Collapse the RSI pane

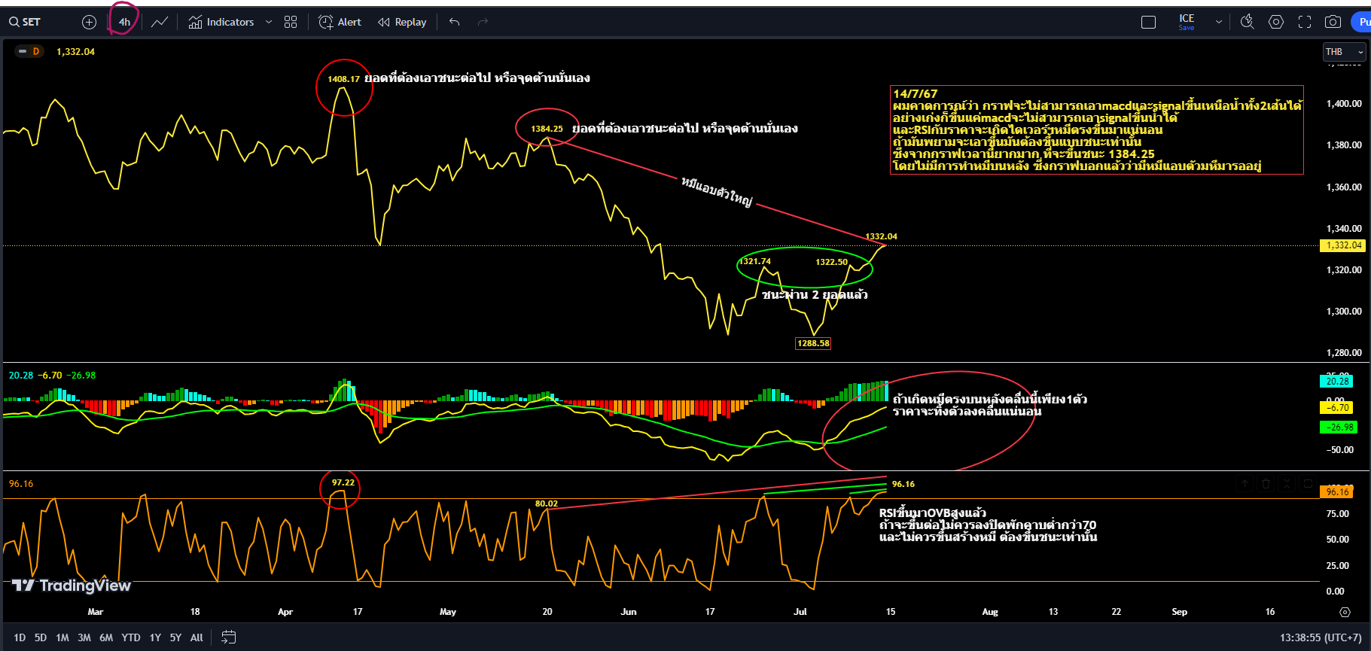tap(1287, 483)
